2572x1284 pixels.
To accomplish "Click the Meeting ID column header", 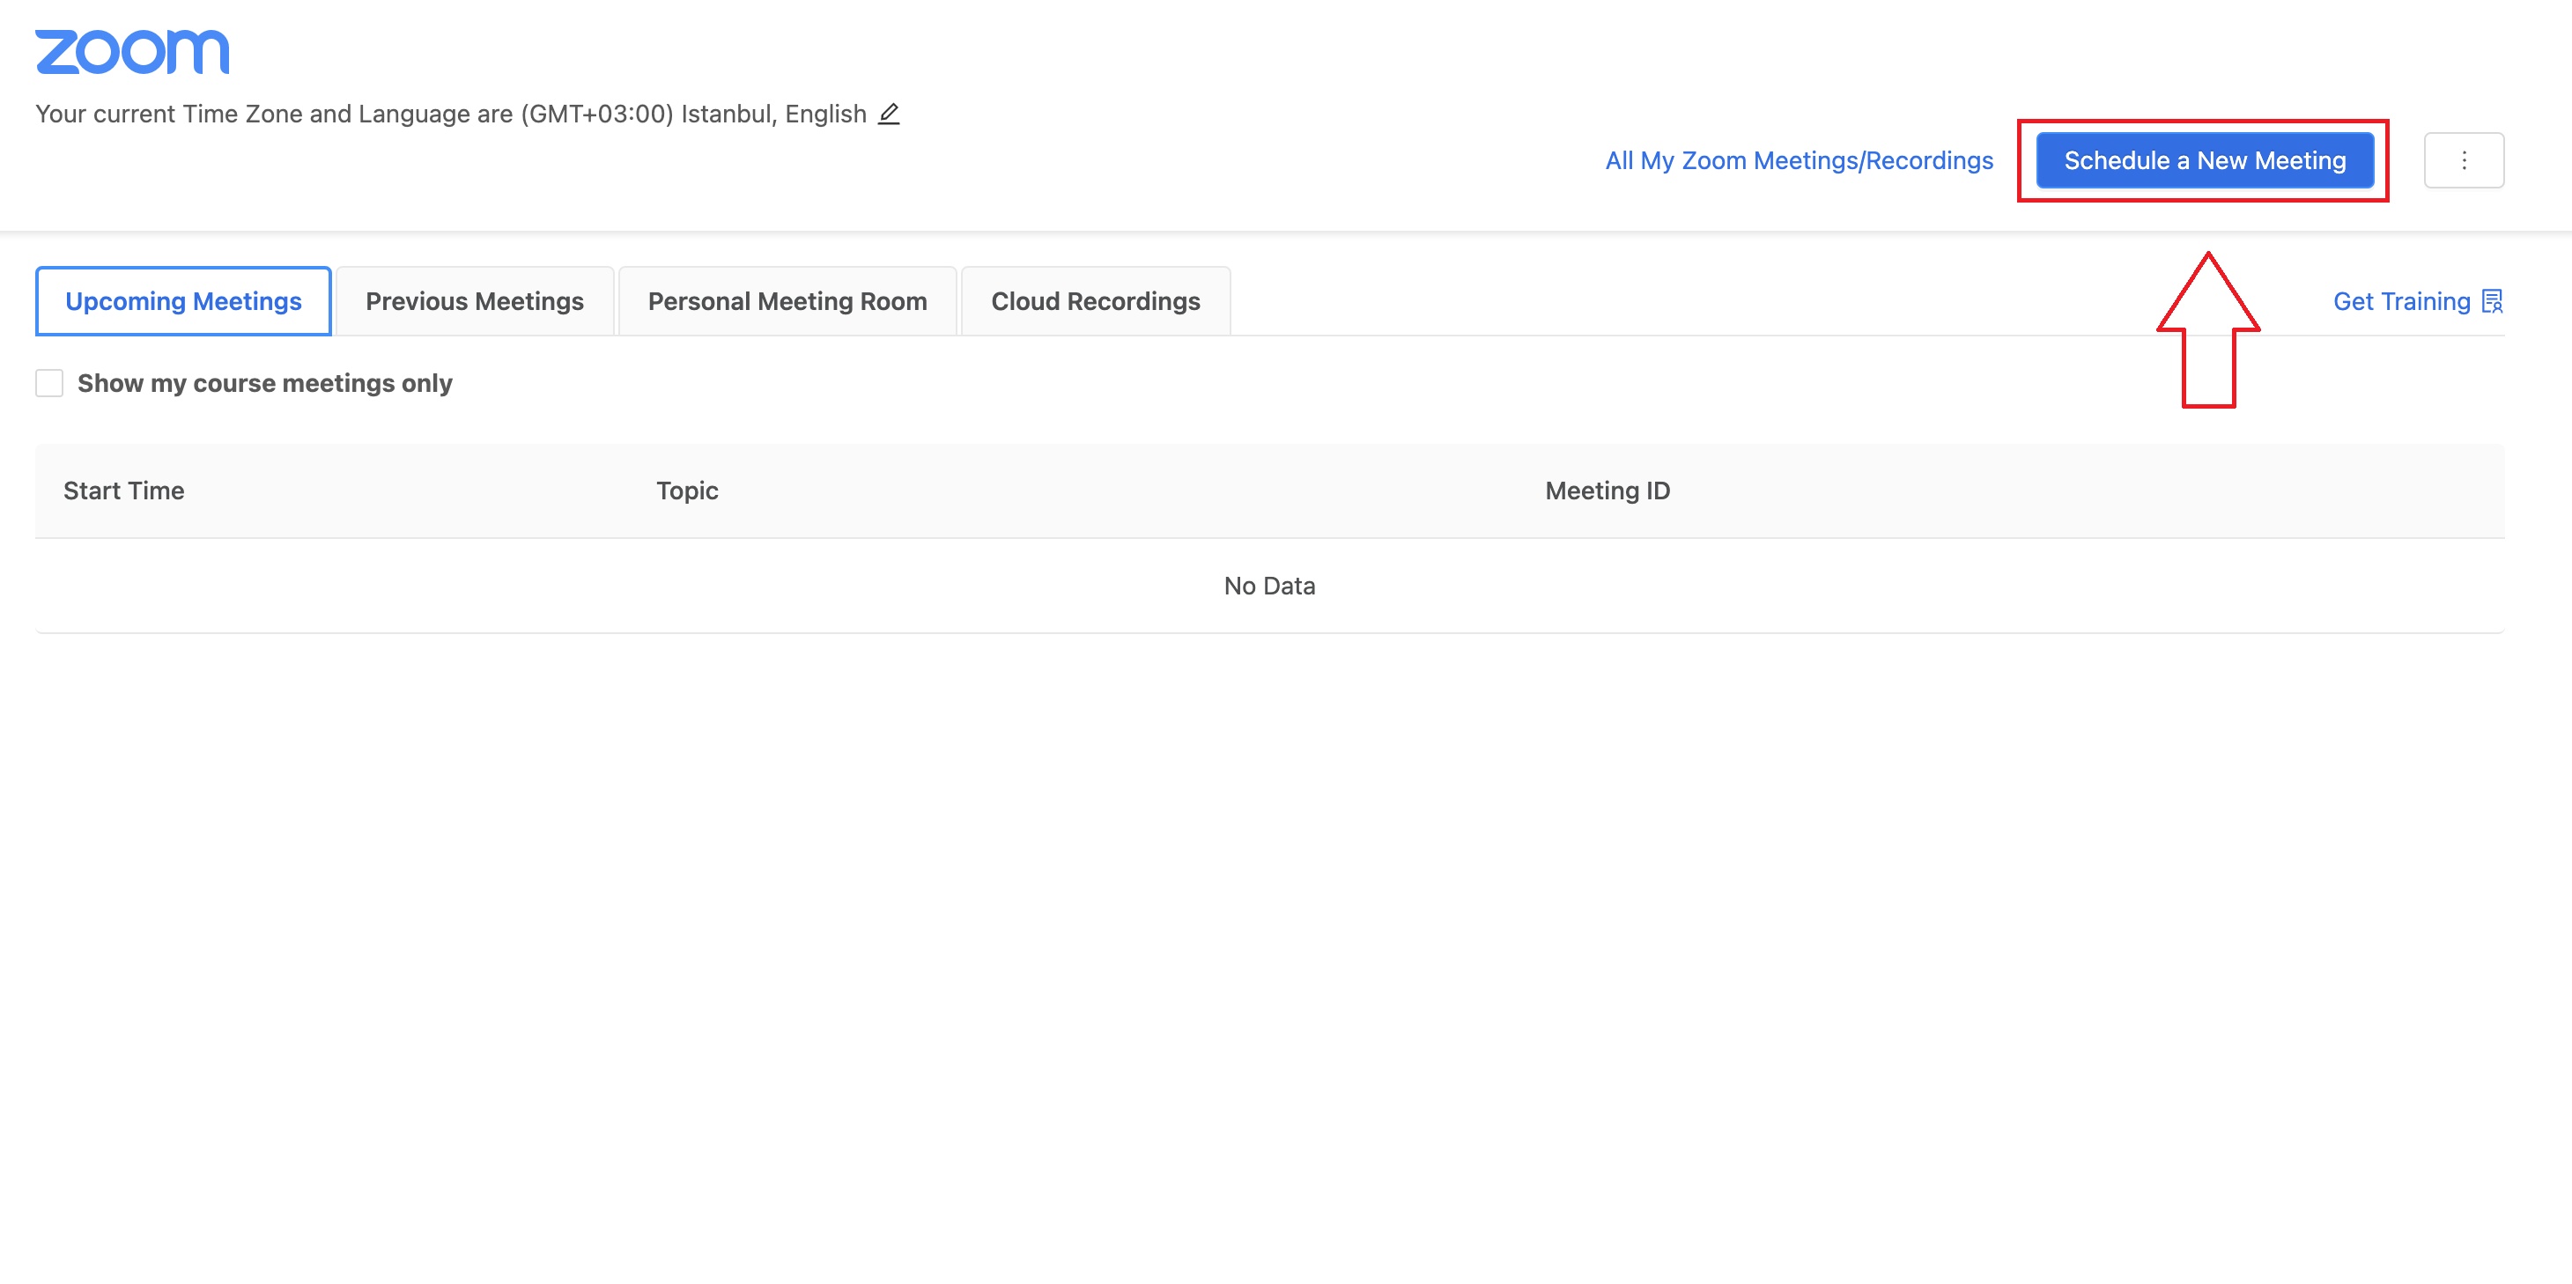I will [1607, 491].
